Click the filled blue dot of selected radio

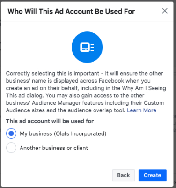(11, 133)
